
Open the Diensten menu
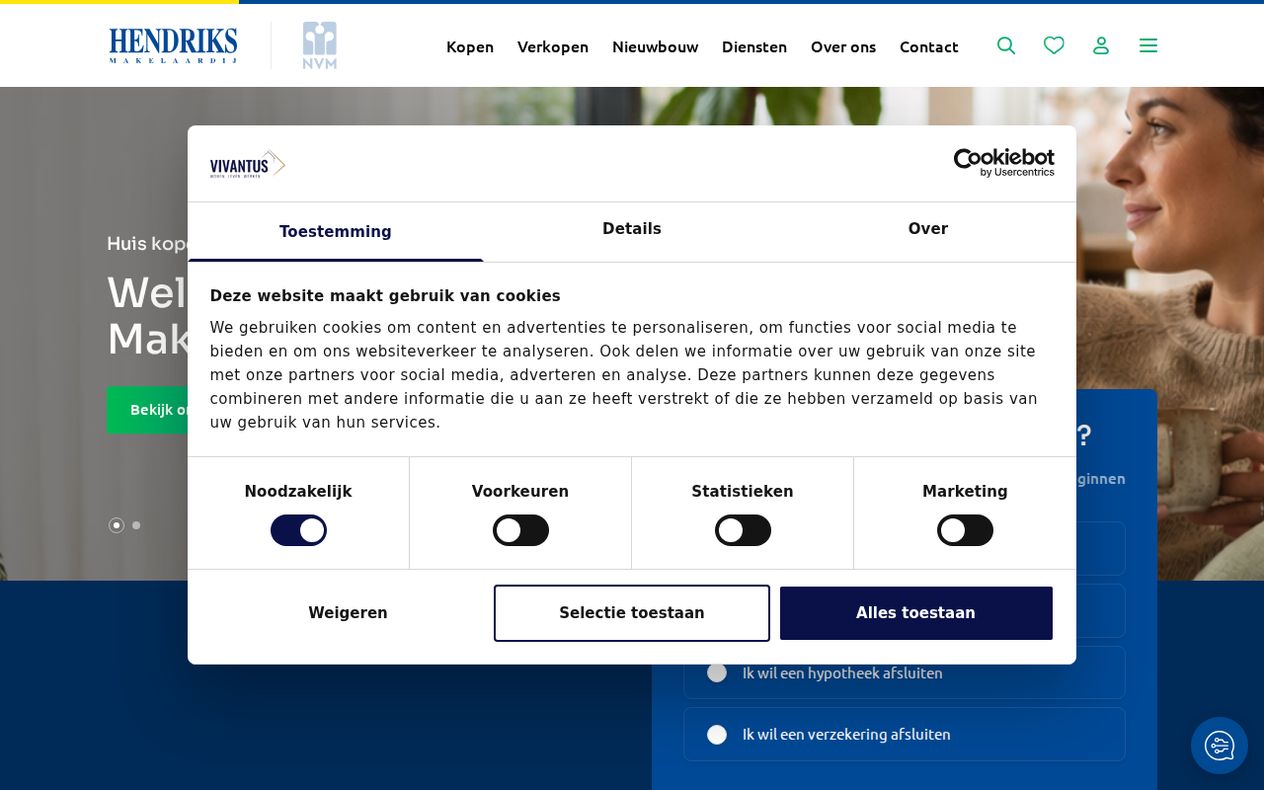[x=754, y=46]
